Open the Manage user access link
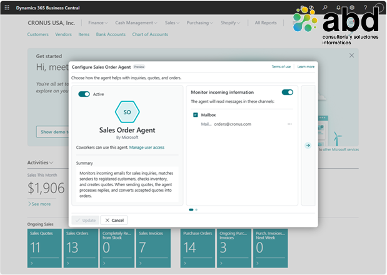 click(x=146, y=147)
